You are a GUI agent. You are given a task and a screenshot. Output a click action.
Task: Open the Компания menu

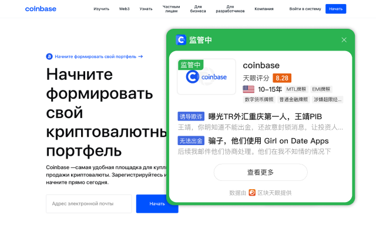264,9
